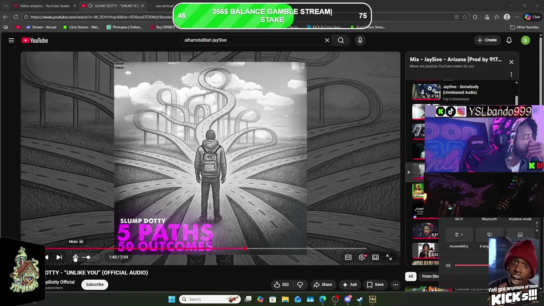Open the browser profile avatar

tap(507, 17)
